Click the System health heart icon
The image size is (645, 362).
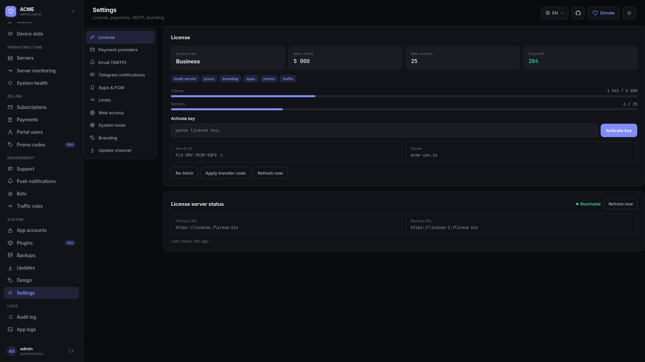coord(10,83)
